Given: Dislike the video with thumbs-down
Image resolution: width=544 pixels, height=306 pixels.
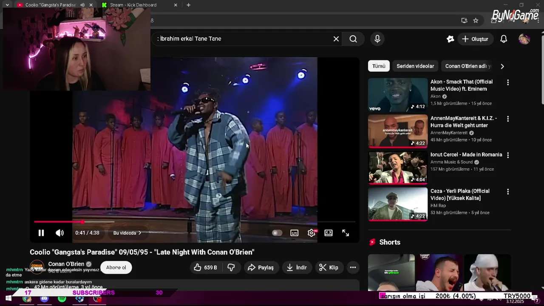Looking at the screenshot, I should click(x=231, y=267).
